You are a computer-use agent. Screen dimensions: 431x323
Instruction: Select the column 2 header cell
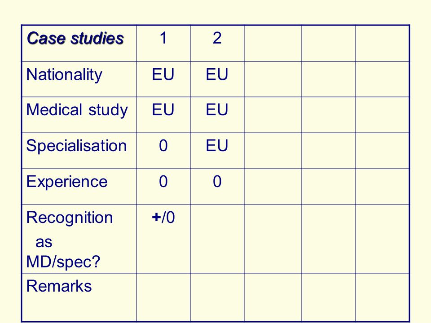[217, 44]
